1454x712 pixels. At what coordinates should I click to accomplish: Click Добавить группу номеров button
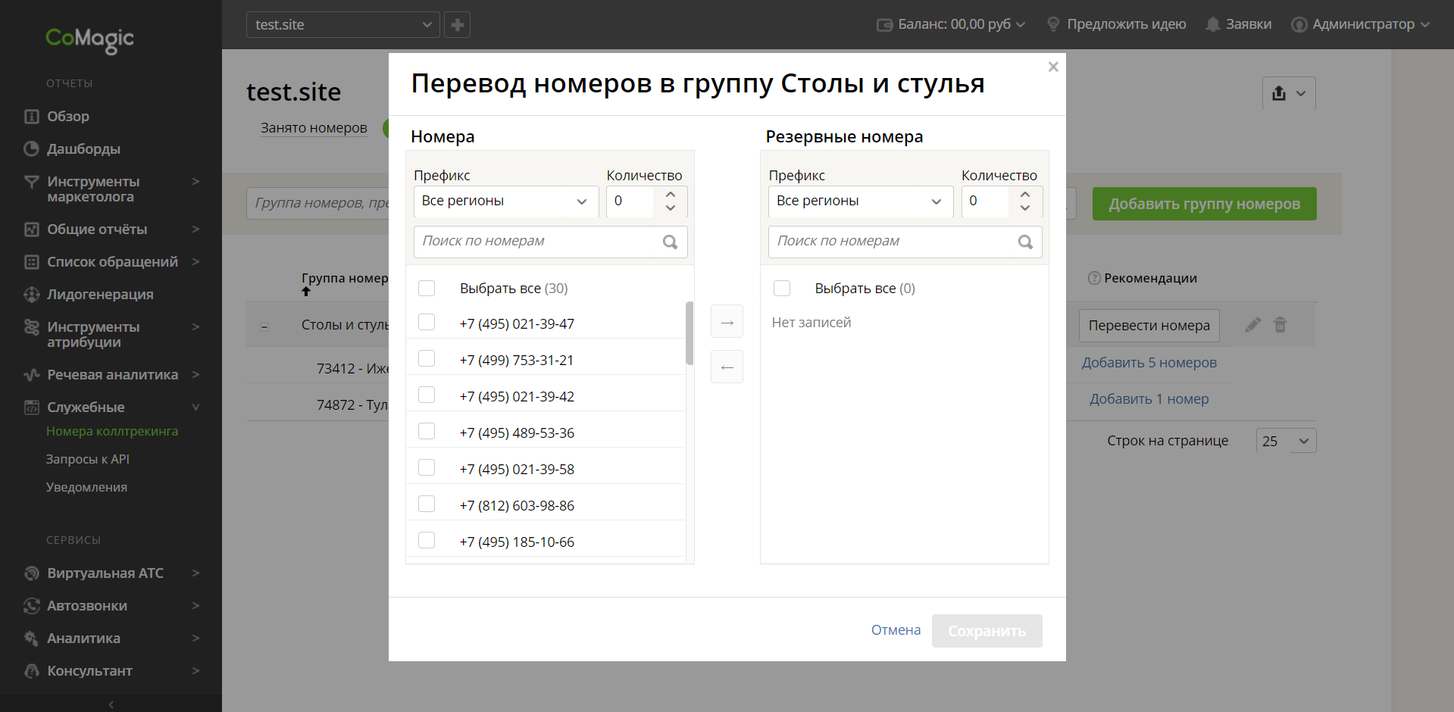pyautogui.click(x=1204, y=204)
